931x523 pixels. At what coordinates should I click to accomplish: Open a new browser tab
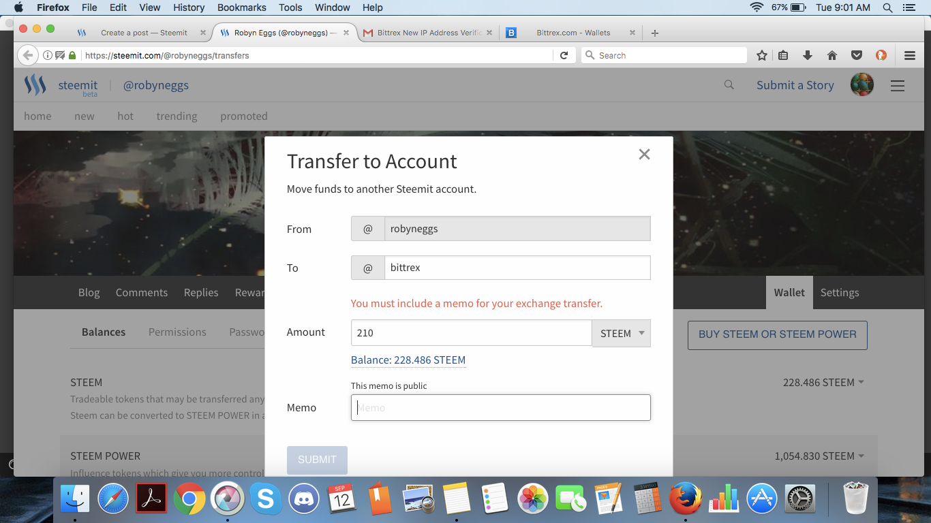(x=654, y=33)
